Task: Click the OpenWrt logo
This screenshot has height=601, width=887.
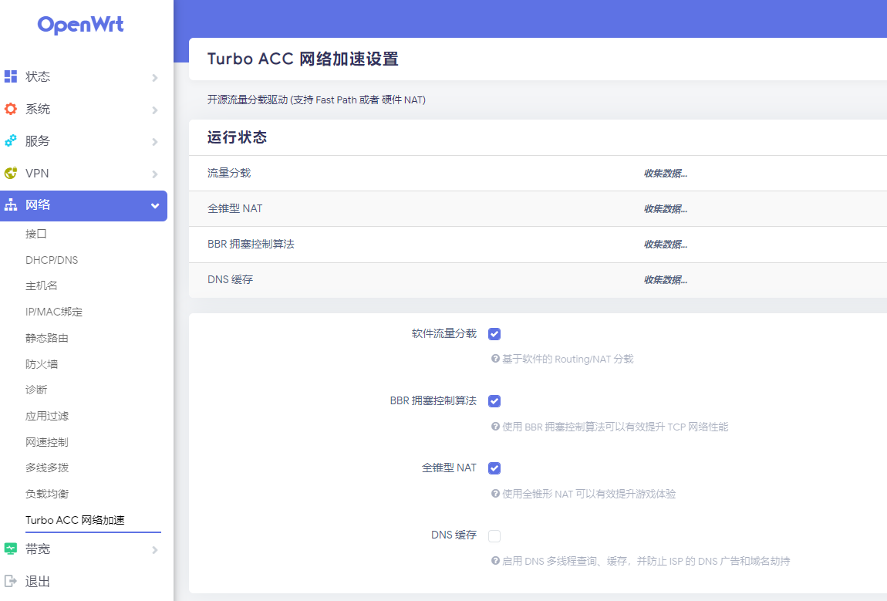Action: coord(80,25)
